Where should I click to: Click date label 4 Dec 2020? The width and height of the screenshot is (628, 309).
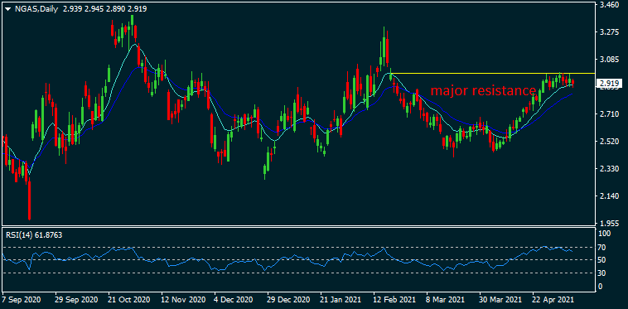234,299
